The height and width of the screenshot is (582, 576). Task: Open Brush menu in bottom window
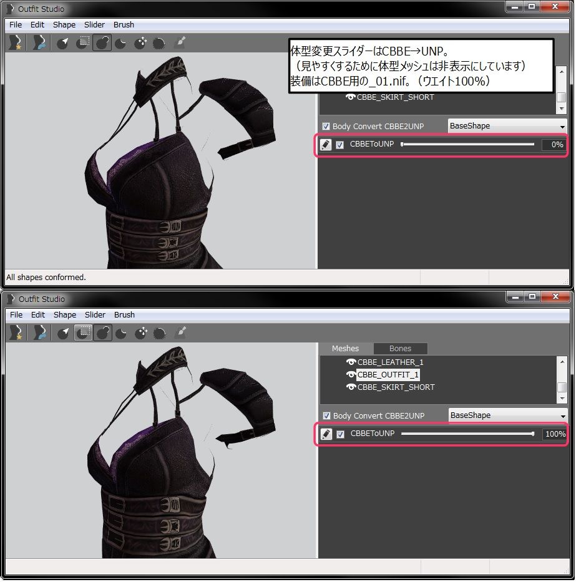[124, 315]
